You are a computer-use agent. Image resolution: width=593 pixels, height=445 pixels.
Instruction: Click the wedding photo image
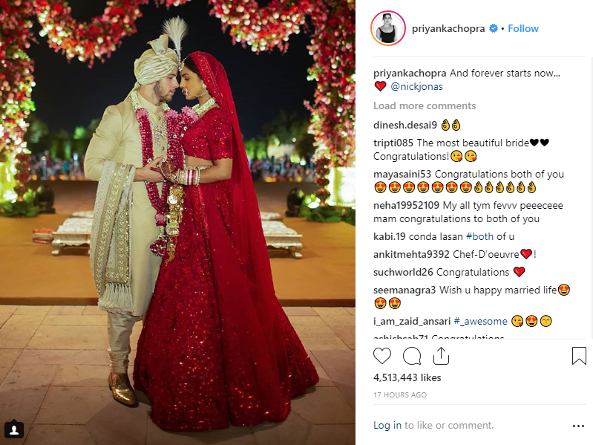click(177, 223)
